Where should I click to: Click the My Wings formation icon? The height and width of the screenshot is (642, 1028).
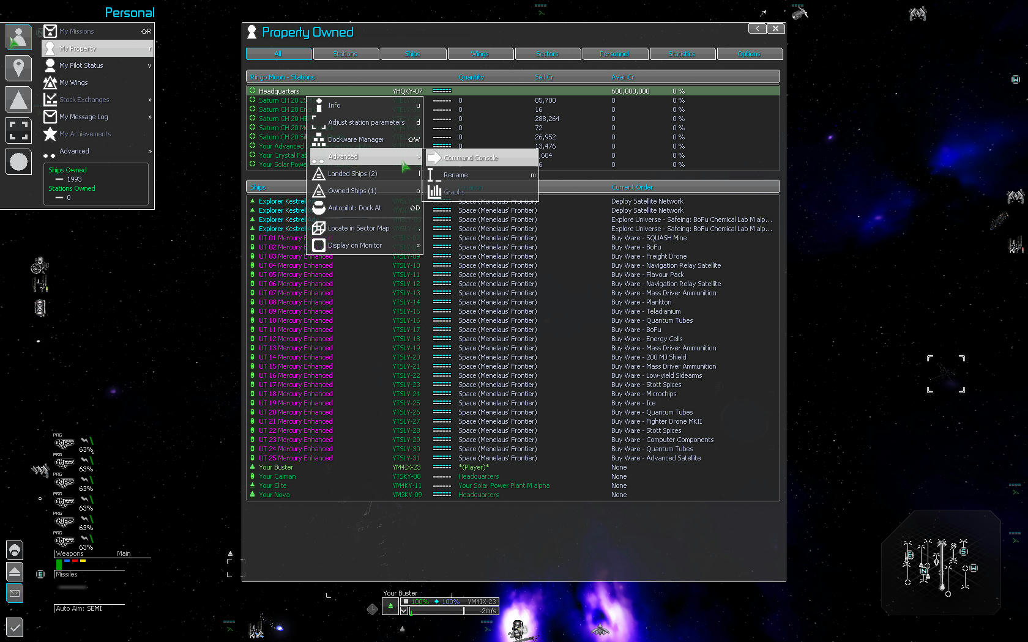(x=50, y=83)
